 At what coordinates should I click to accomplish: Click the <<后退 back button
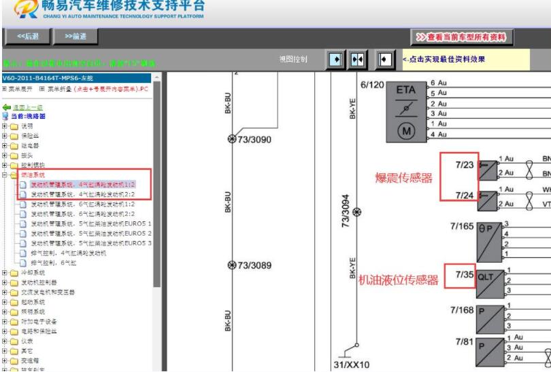(28, 37)
